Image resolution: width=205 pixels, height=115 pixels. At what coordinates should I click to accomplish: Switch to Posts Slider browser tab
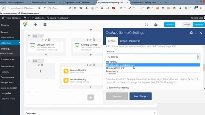tap(146, 3)
